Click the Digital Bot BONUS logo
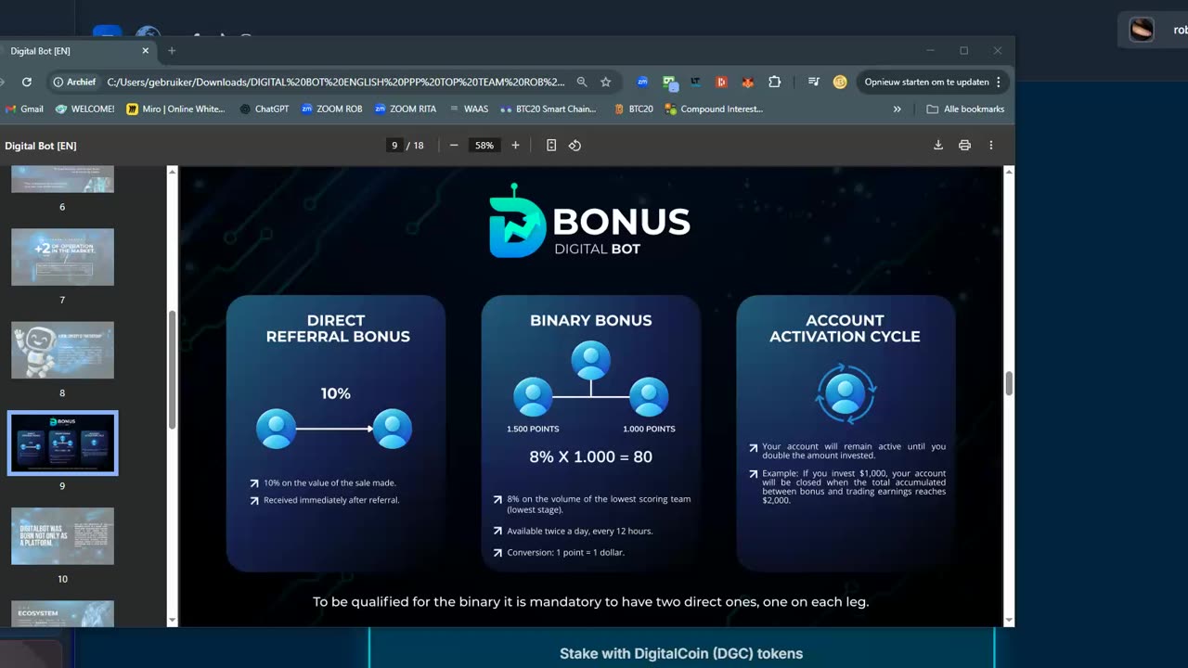Viewport: 1188px width, 668px height. (x=590, y=222)
